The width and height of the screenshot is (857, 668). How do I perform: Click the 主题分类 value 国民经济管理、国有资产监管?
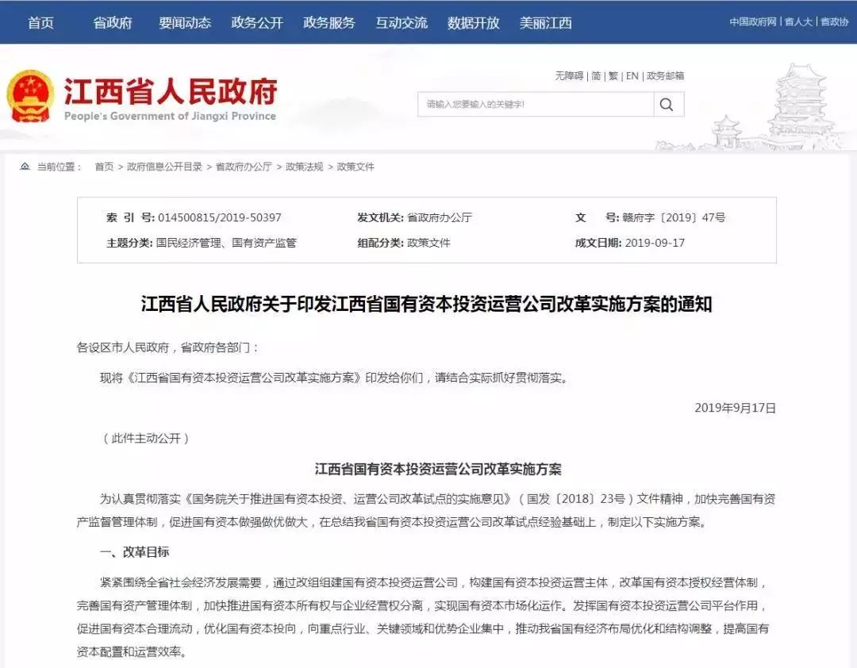coord(226,243)
